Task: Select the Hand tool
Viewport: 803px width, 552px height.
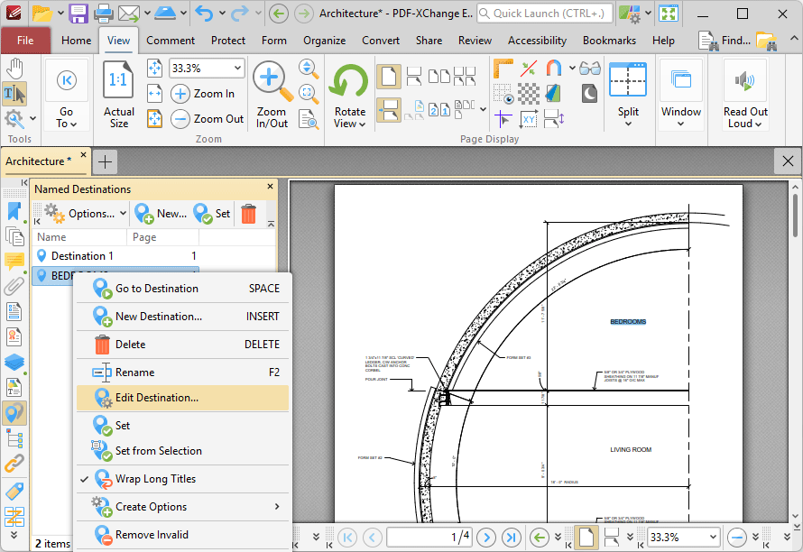Action: tap(14, 69)
